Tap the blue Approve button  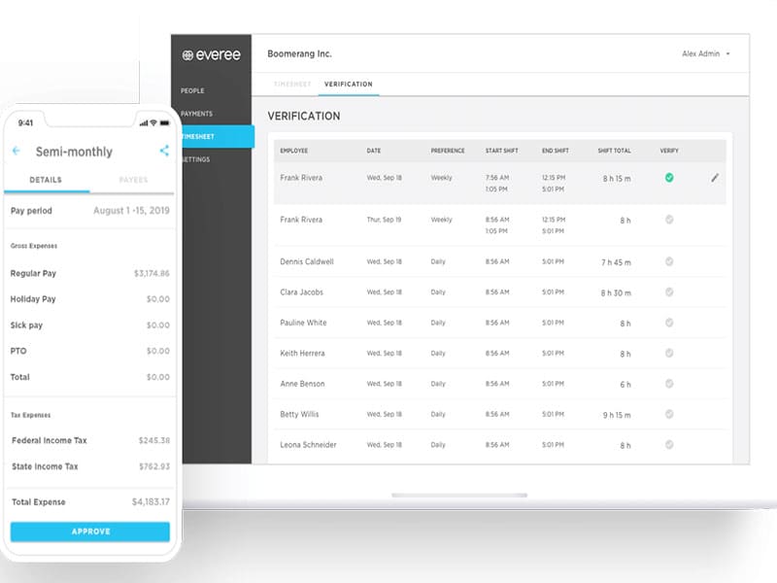pos(90,532)
